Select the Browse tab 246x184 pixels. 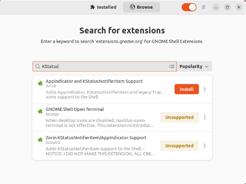[141, 7]
